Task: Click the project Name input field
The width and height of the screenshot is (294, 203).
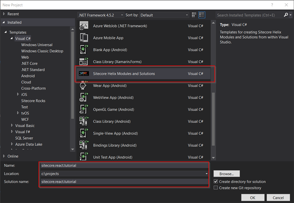Action: pos(124,165)
